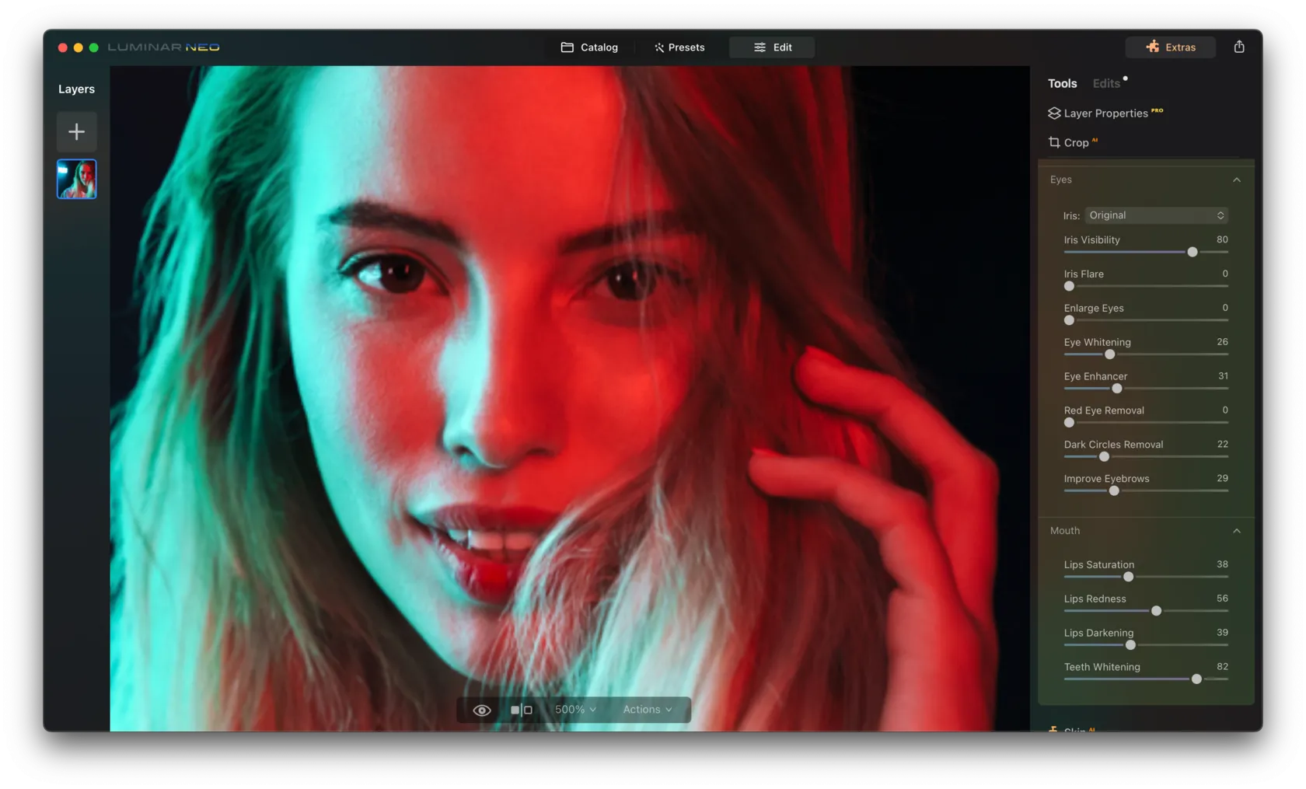Open Layer Properties tool
Image resolution: width=1306 pixels, height=789 pixels.
[1105, 113]
